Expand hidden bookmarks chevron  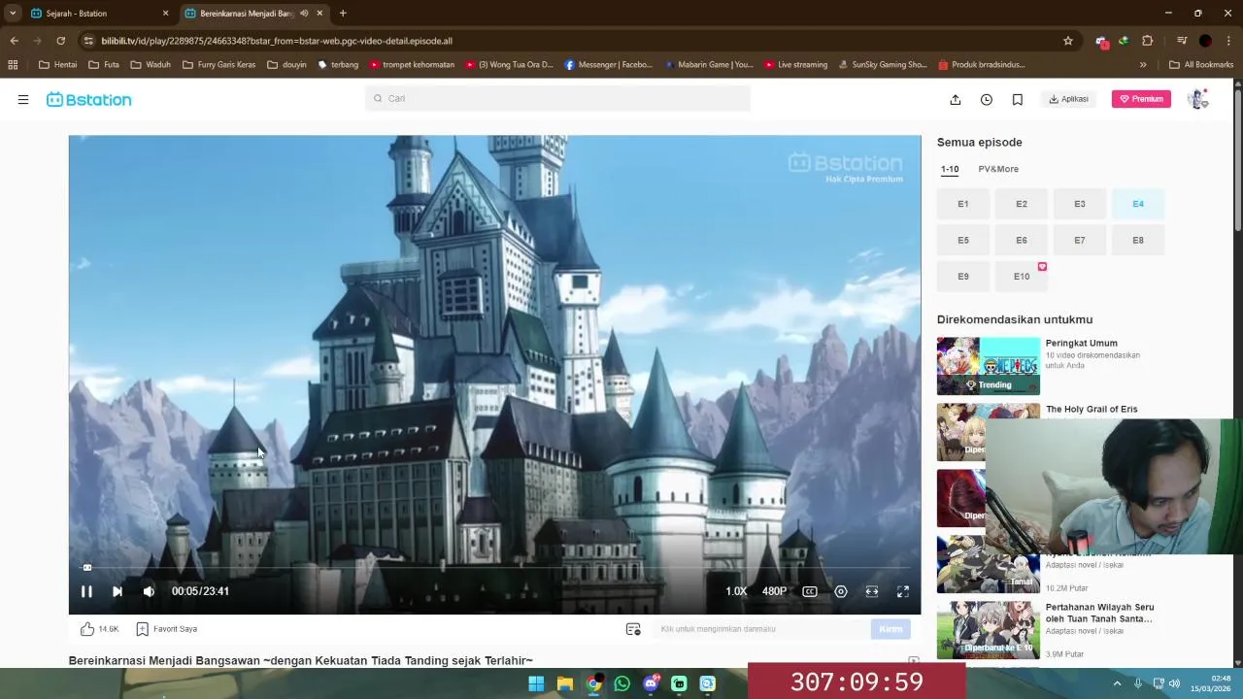click(x=1143, y=65)
